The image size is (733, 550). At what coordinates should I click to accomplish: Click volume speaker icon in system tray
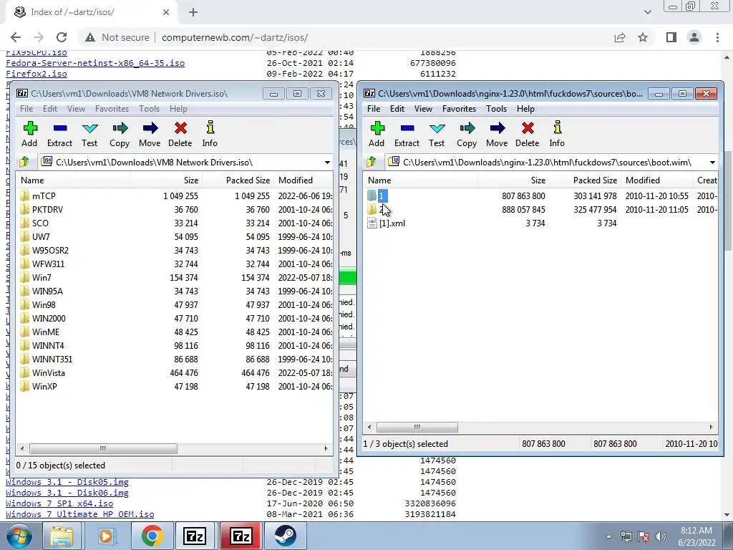click(660, 536)
